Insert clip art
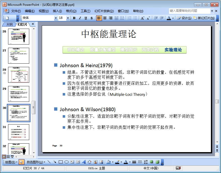The height and width of the screenshot is (173, 221). pyautogui.click(x=96, y=162)
